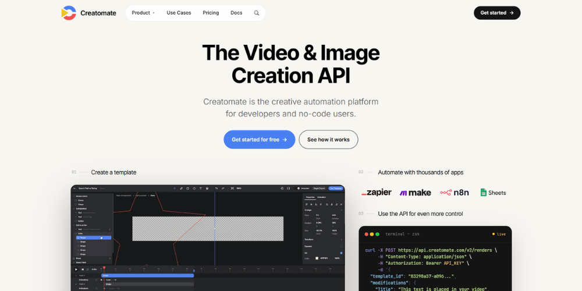The width and height of the screenshot is (582, 291).
Task: Toggle the Fill checkbox in properties panel
Action: click(341, 253)
